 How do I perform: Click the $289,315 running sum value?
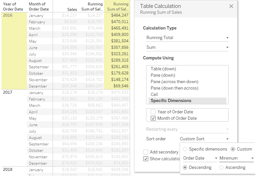point(120,60)
